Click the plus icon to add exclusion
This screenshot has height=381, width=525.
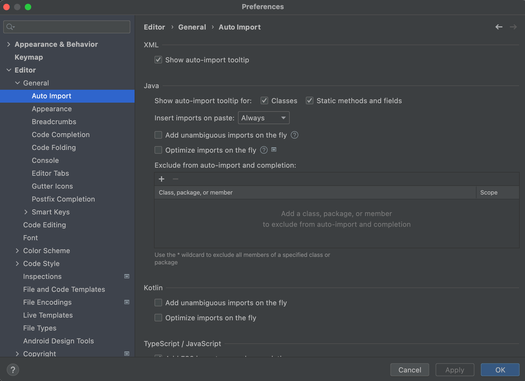point(162,179)
